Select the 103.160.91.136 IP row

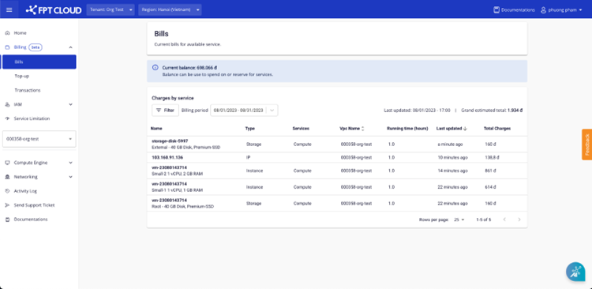click(337, 158)
